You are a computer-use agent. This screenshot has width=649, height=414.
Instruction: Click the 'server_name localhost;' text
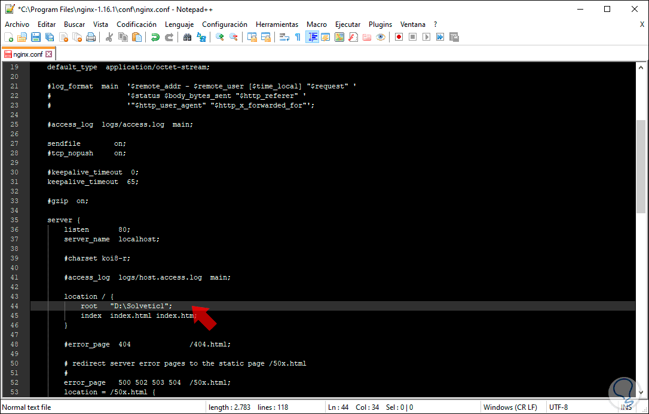click(112, 239)
